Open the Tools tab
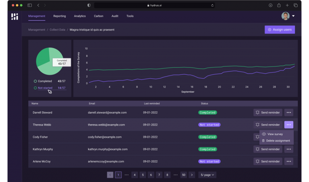 coord(130,16)
